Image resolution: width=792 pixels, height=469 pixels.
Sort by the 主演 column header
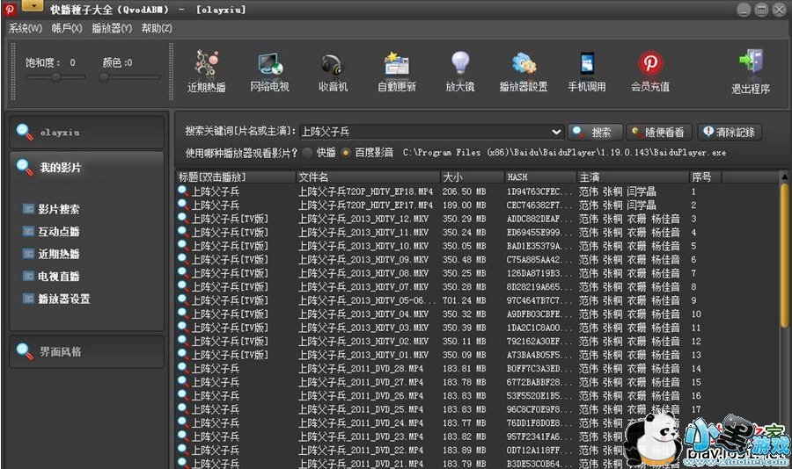(634, 177)
